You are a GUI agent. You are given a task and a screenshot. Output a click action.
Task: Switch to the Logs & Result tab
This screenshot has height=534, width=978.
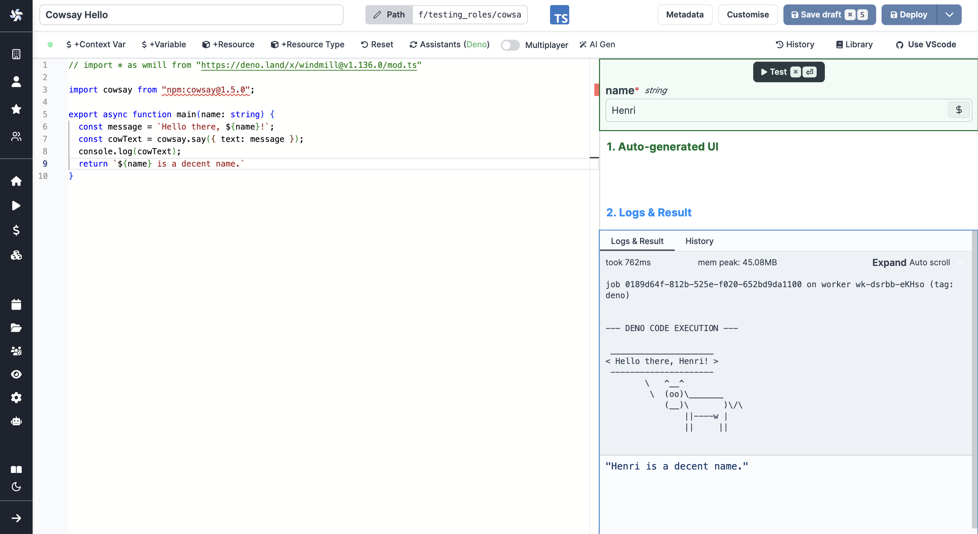[x=637, y=241]
